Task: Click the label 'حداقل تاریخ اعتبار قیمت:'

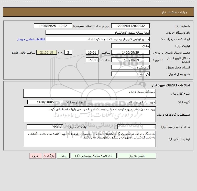Action: (x=179, y=60)
